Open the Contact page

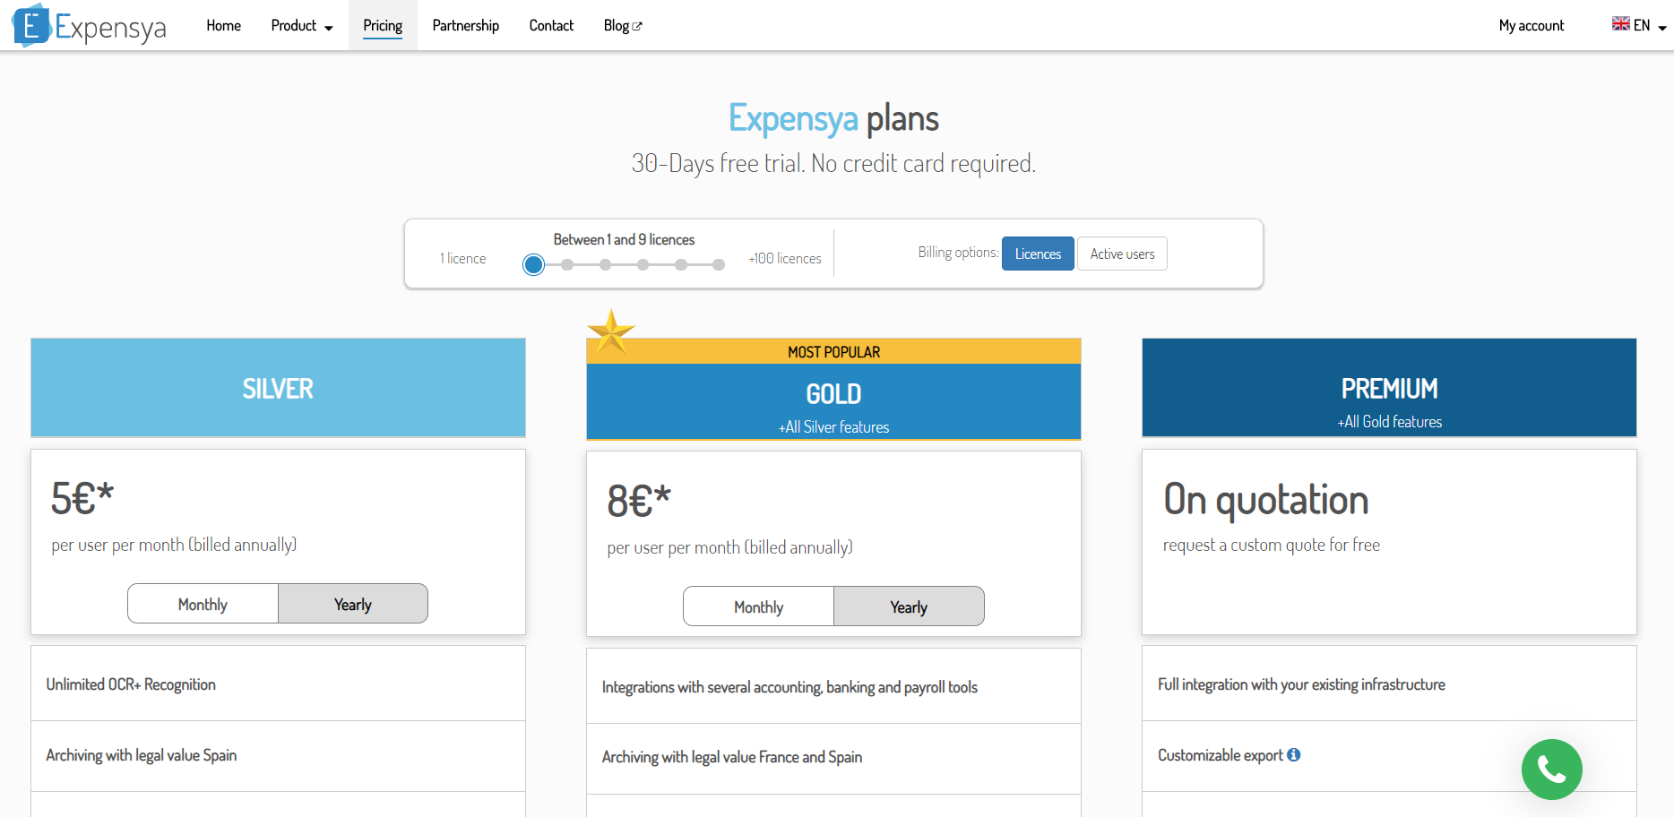pos(551,25)
